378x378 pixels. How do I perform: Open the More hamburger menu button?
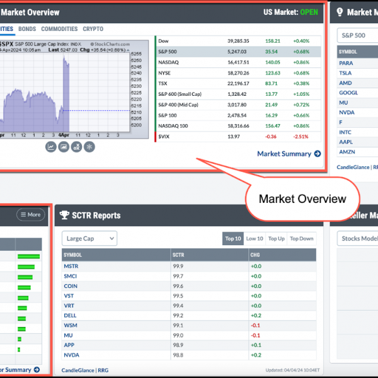tap(31, 215)
